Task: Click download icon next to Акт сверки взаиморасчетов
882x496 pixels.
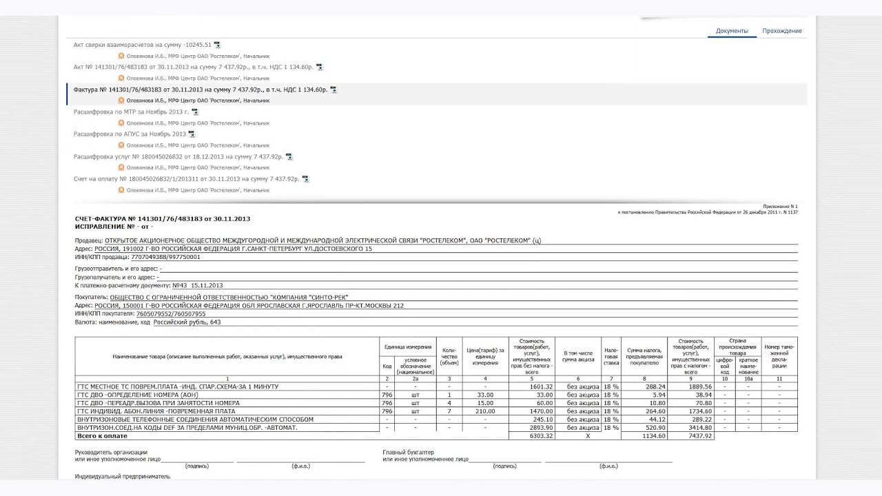Action: click(x=217, y=45)
